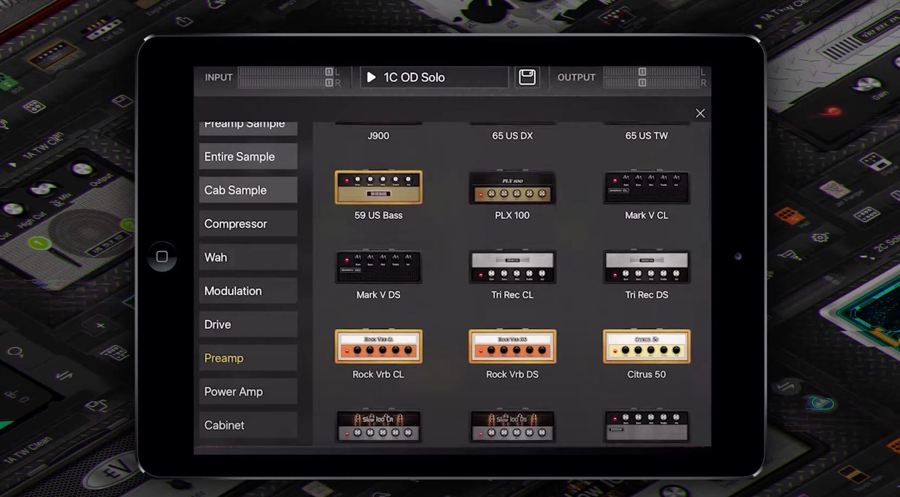
Task: Choose the Rock Vrb DS amp icon
Action: coord(512,346)
